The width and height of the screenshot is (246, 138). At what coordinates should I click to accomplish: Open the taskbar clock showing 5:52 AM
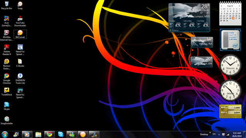pyautogui.click(x=237, y=135)
